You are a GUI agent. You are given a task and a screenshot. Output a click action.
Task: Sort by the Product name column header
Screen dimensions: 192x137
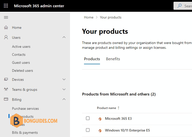pyautogui.click(x=106, y=108)
